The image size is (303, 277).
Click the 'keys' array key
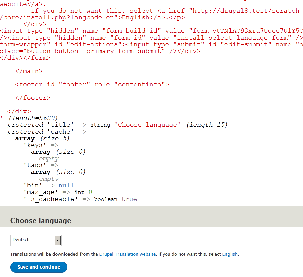click(x=35, y=145)
